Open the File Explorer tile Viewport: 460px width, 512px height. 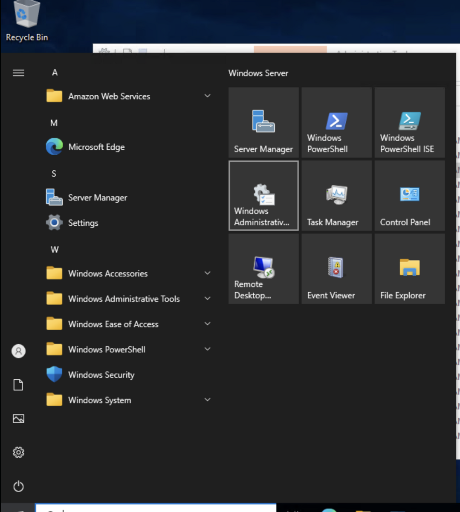(410, 269)
